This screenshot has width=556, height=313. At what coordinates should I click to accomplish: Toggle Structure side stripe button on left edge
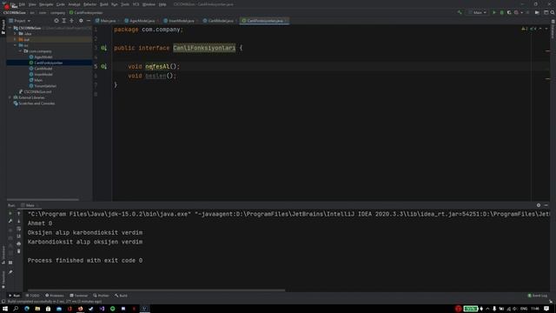(3, 255)
